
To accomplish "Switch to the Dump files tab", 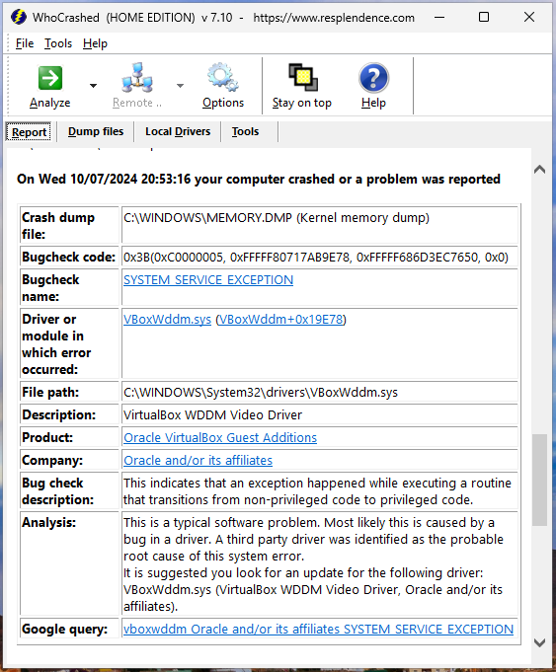I will (x=96, y=131).
